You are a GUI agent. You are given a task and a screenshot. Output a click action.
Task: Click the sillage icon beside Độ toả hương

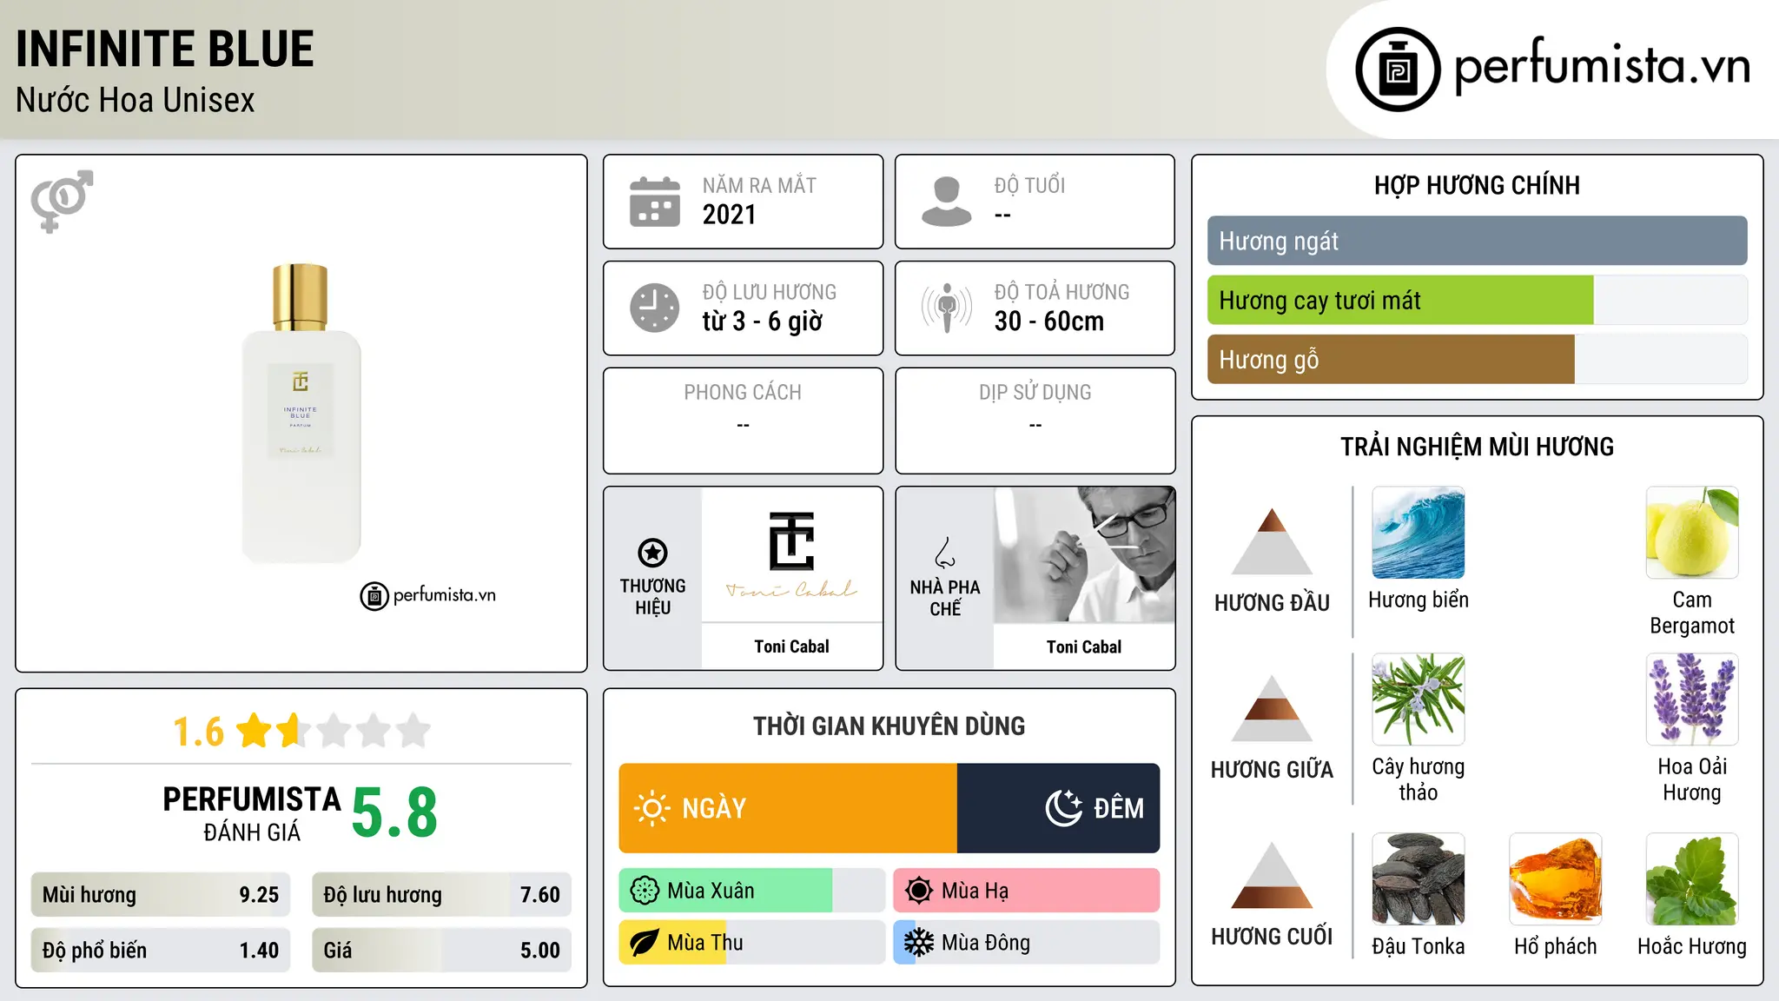947,308
